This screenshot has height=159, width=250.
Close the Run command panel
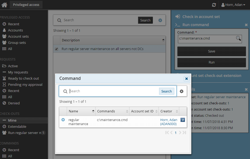tap(246, 25)
